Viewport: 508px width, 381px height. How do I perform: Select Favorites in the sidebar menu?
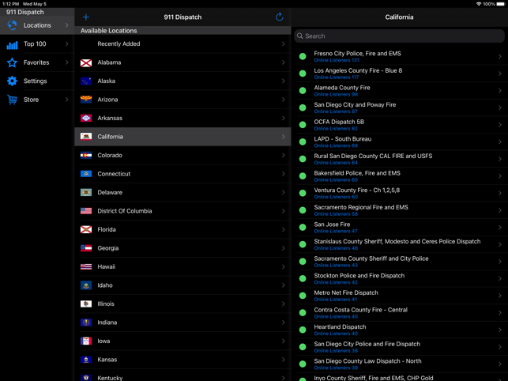pyautogui.click(x=37, y=62)
